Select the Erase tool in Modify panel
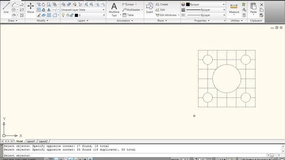Viewport: 285px width, 160px height. pyautogui.click(x=39, y=15)
